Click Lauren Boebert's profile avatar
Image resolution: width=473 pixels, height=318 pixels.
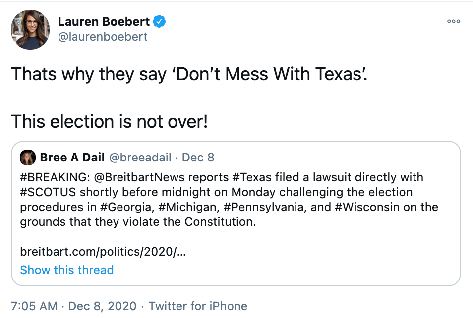[30, 30]
